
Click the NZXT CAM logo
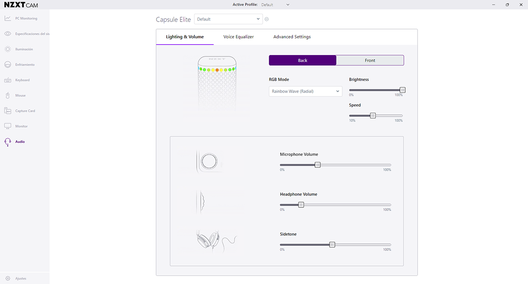(21, 5)
